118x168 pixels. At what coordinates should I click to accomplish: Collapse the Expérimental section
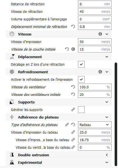pyautogui.click(x=59, y=162)
